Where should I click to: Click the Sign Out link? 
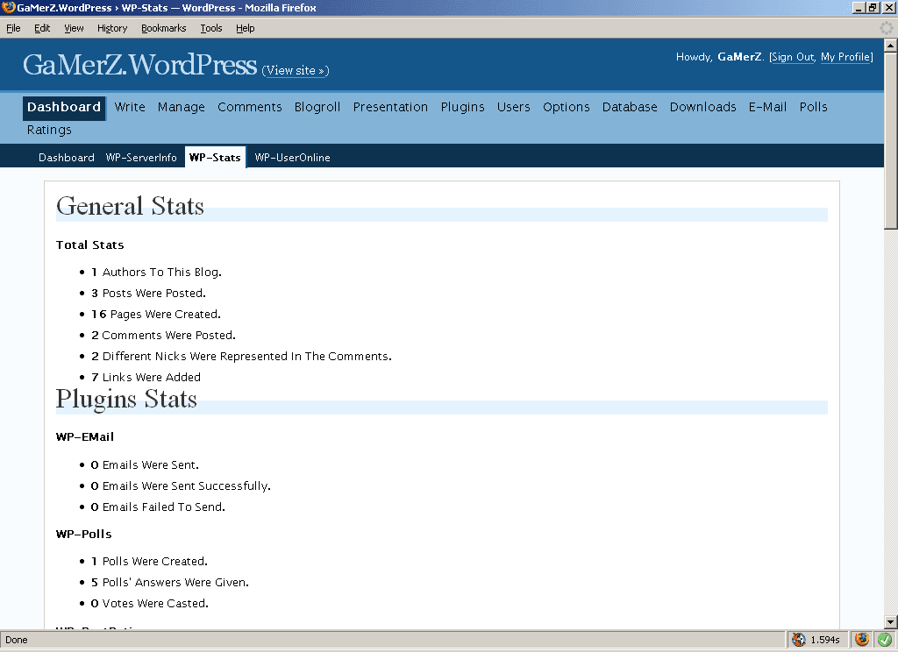(x=793, y=57)
